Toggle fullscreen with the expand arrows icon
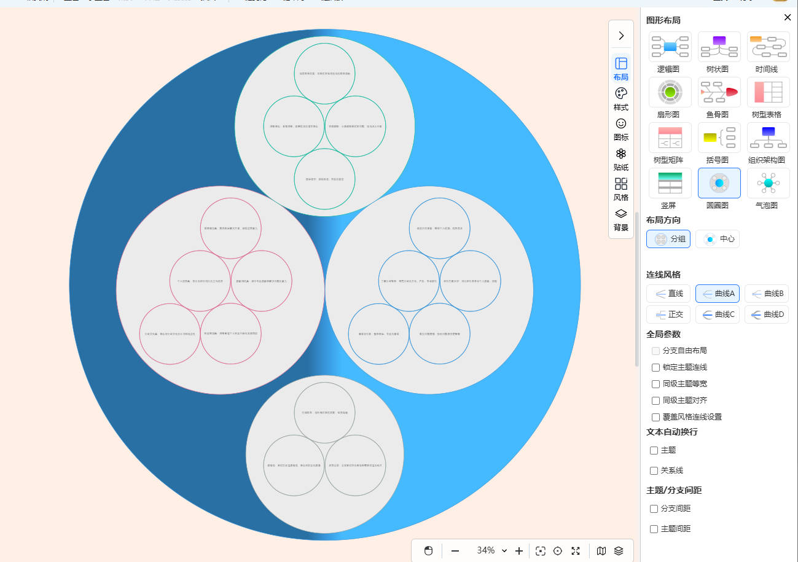798x562 pixels. [x=576, y=551]
